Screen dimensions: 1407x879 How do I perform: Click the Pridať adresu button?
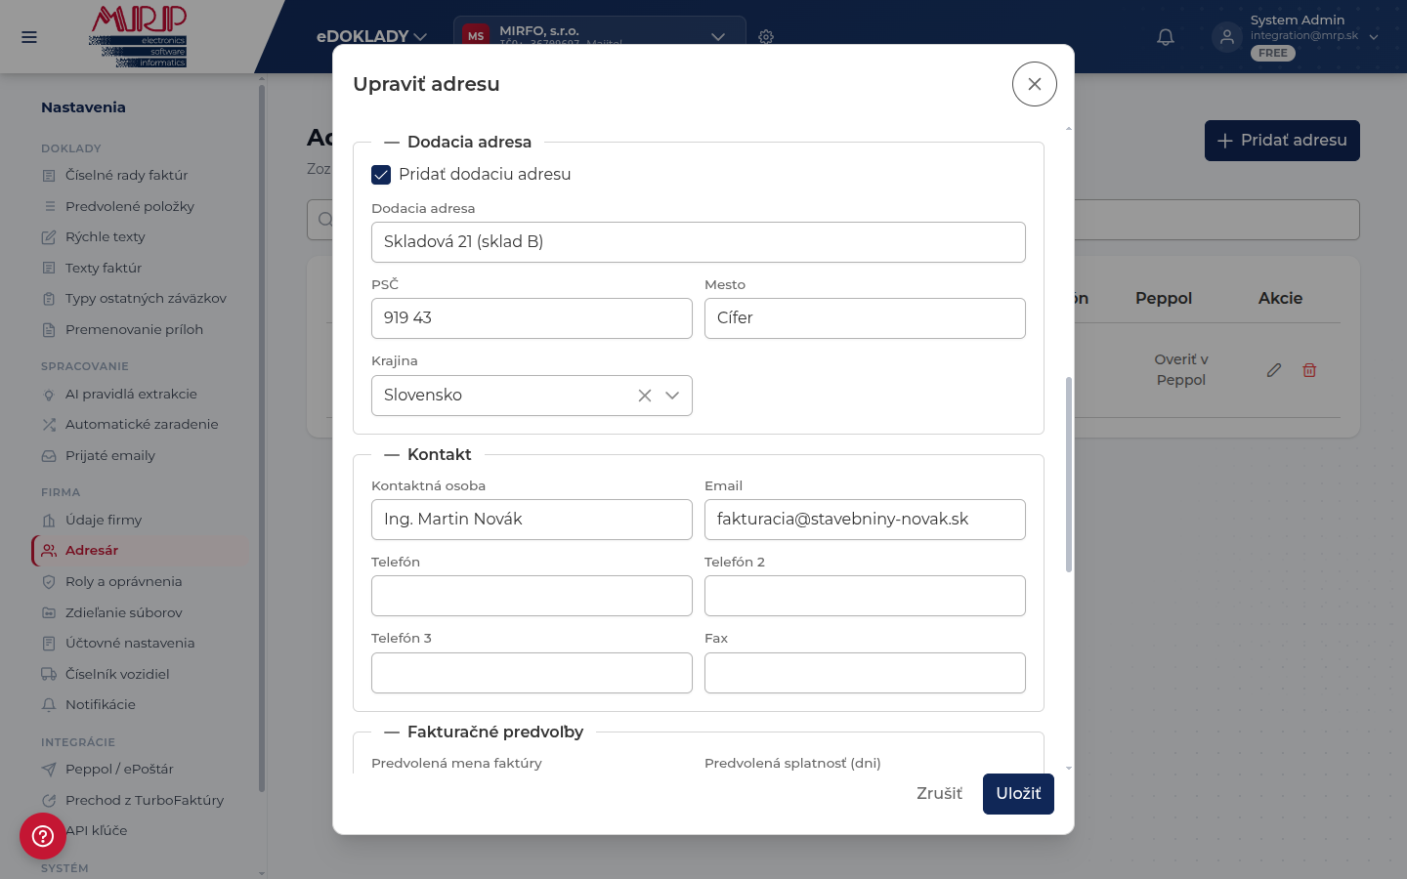1282,141
